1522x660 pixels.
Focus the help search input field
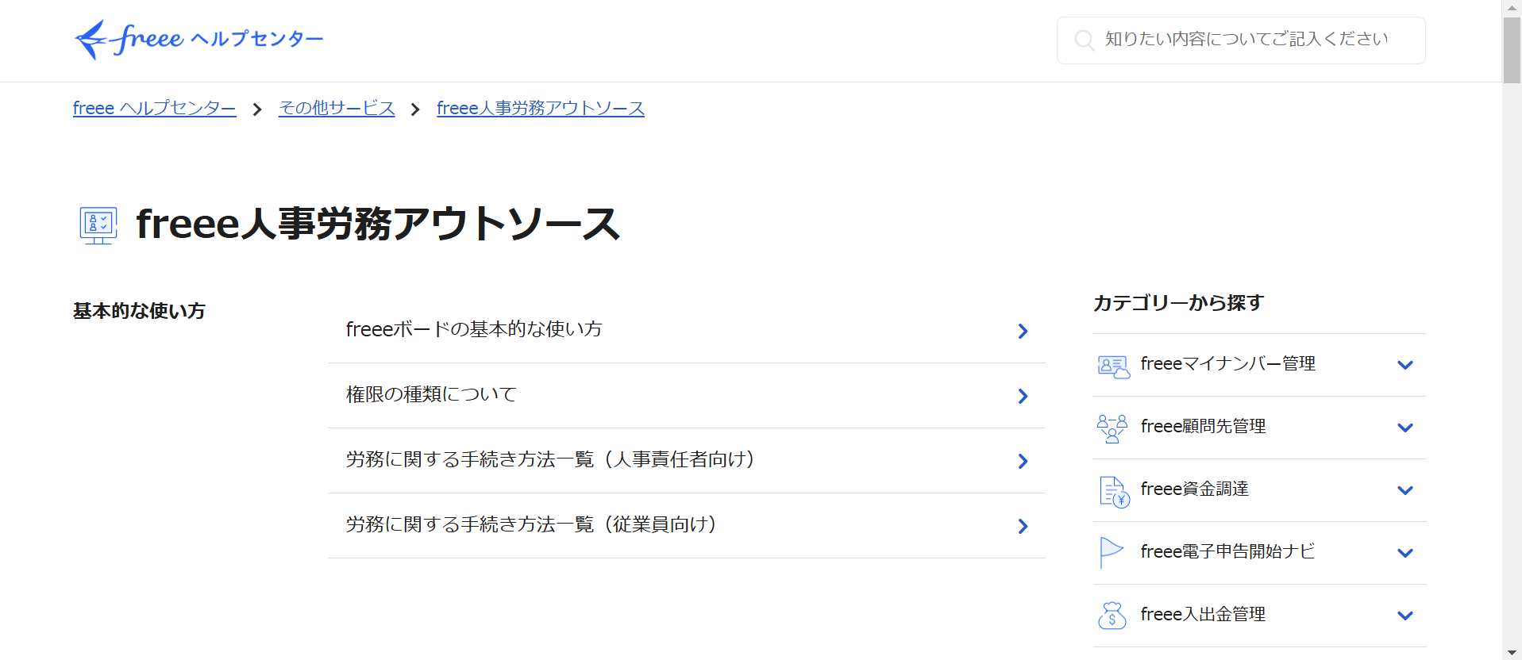pos(1241,40)
